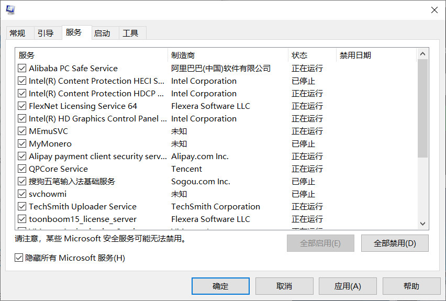446x301 pixels.
Task: Click the services list scrollbar thumb
Action: (x=422, y=108)
